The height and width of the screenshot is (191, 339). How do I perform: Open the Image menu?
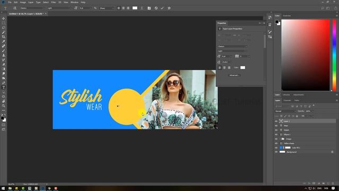[23, 2]
